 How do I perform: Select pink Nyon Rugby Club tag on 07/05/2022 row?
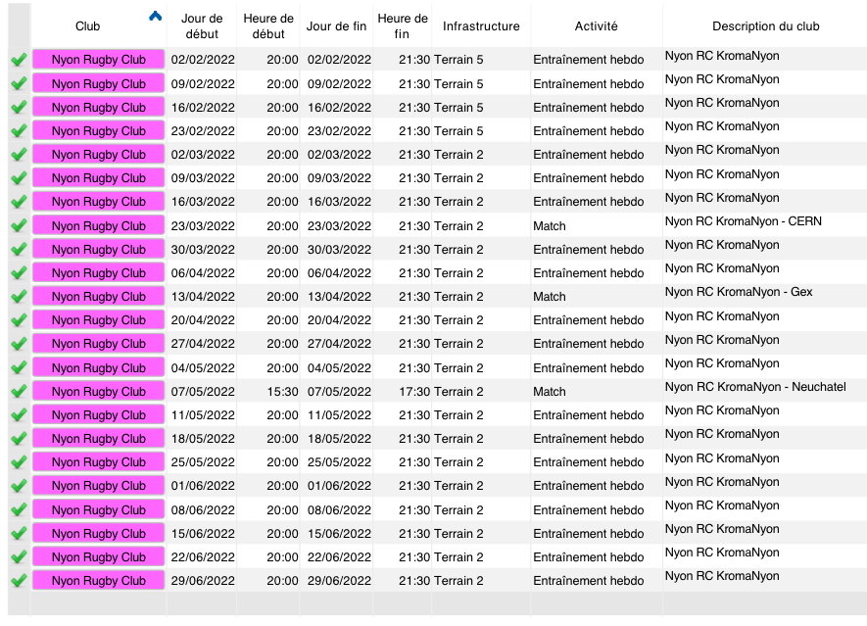(98, 392)
